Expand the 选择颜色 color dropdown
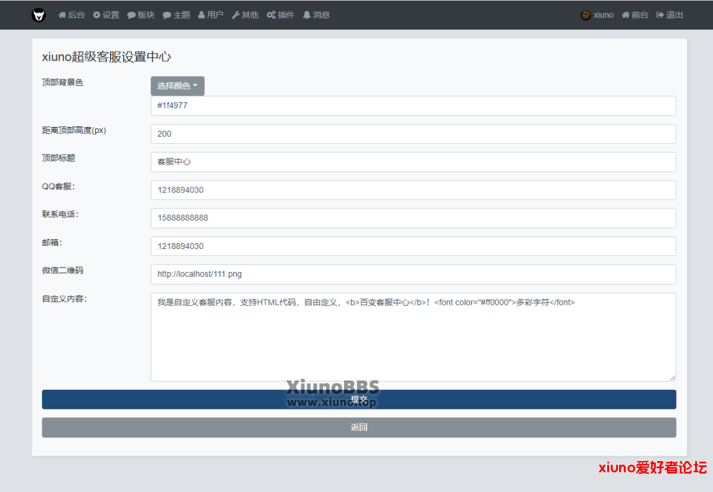The width and height of the screenshot is (713, 492). point(177,86)
